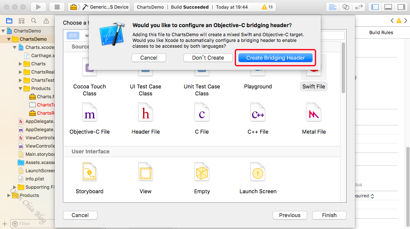The height and width of the screenshot is (229, 410).
Task: Open Main.storyboard in navigator
Action: tap(36, 154)
